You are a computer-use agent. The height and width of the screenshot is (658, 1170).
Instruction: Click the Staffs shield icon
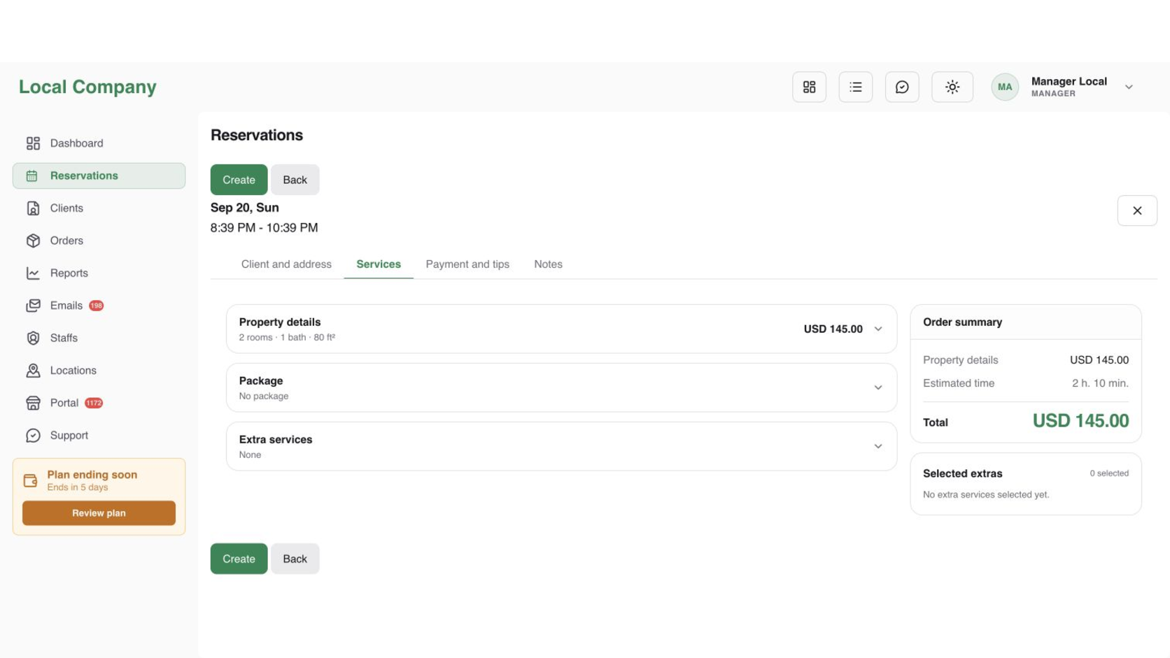(33, 338)
